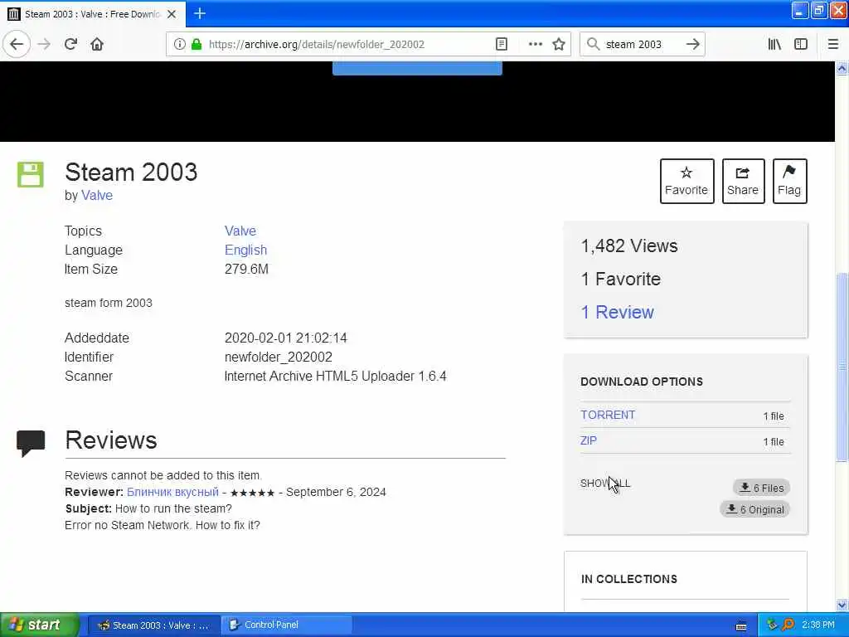Image resolution: width=849 pixels, height=637 pixels.
Task: Click the '279.6M' item size value
Action: coord(246,269)
